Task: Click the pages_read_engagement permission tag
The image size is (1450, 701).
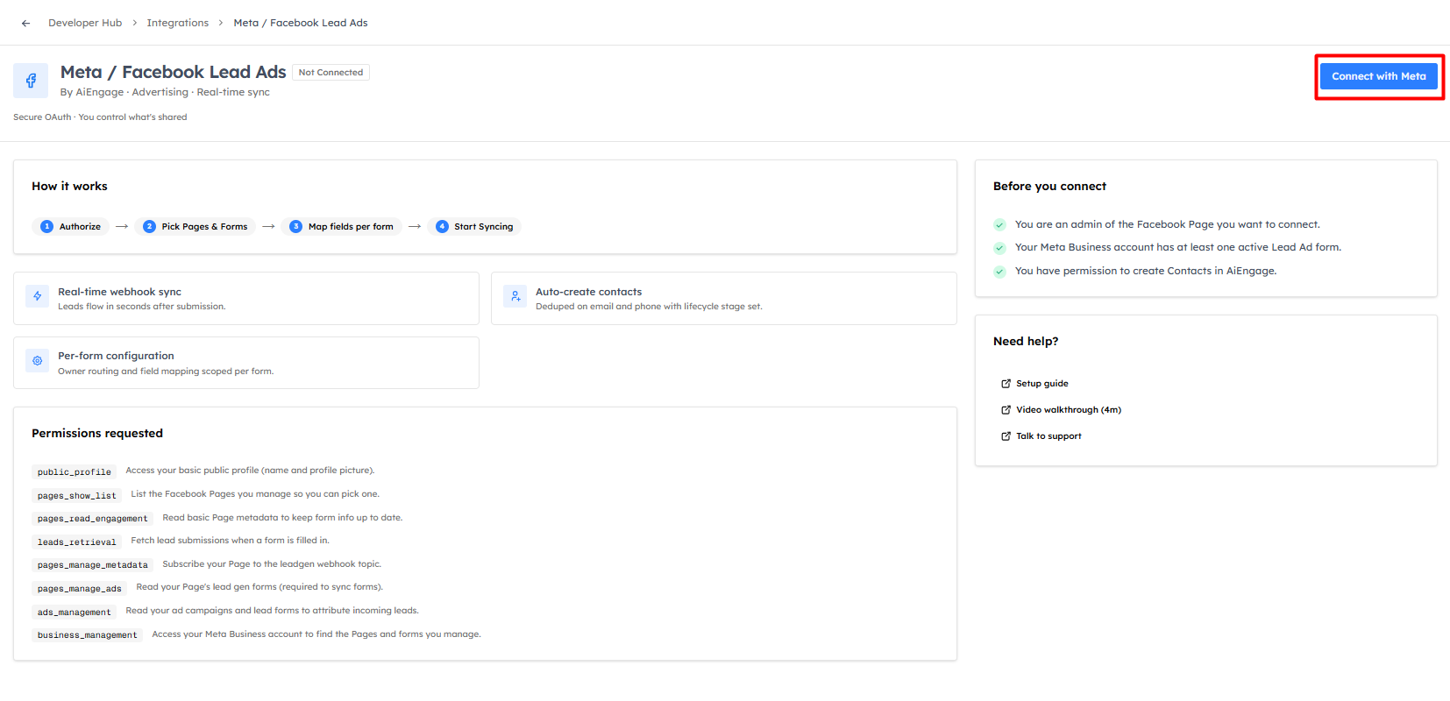Action: pos(93,519)
